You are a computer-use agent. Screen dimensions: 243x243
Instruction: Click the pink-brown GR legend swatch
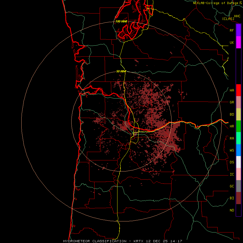click(238, 102)
